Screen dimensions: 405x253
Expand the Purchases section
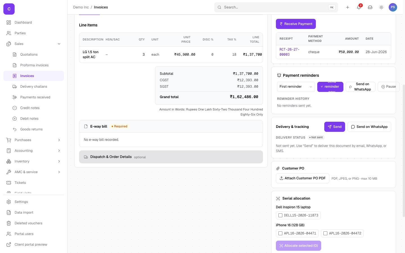[x=33, y=140]
